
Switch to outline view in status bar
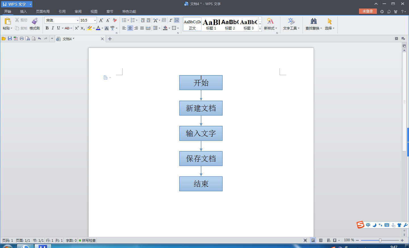tap(321, 240)
